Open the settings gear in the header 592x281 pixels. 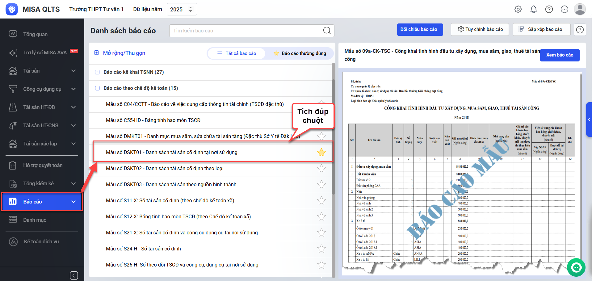(518, 9)
